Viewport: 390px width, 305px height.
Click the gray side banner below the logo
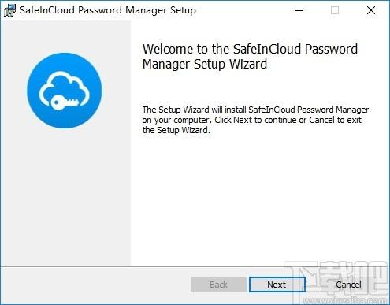[65, 197]
